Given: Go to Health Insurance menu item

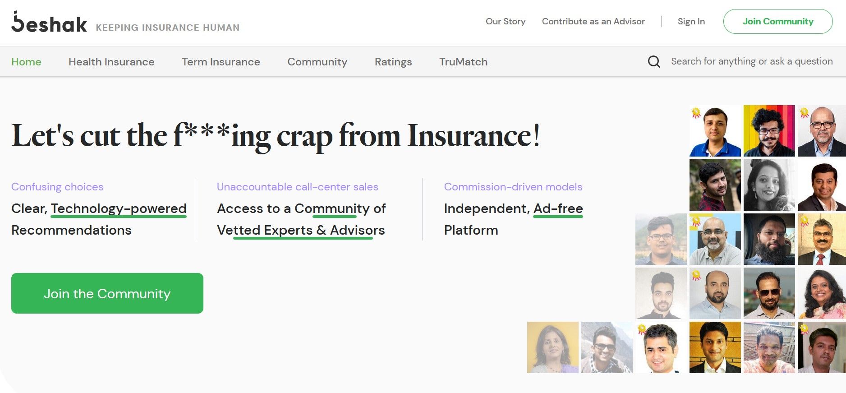Looking at the screenshot, I should (111, 62).
